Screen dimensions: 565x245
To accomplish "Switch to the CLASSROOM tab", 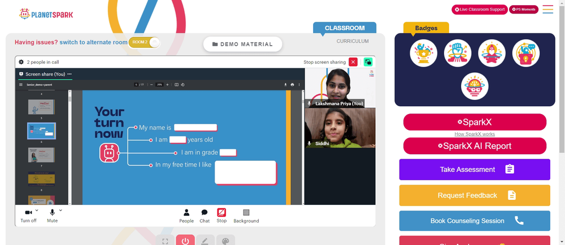I will click(x=345, y=28).
